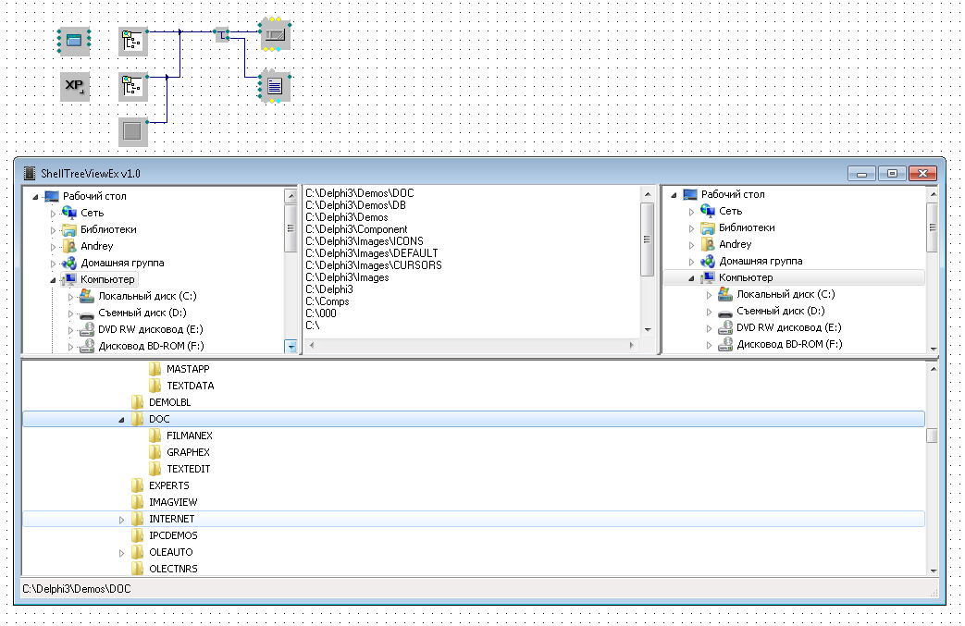Screen dimensions: 965x626
Task: Click the gray square panel component
Action: pos(133,132)
